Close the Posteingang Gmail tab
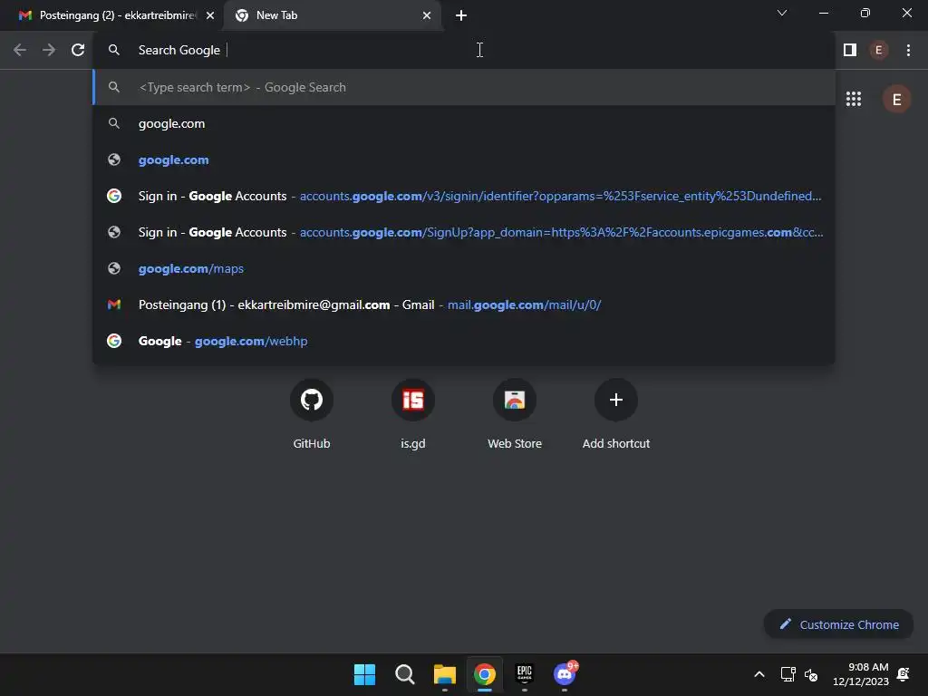The image size is (928, 696). coord(210,15)
